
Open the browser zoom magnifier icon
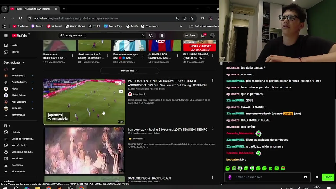pyautogui.click(x=178, y=18)
